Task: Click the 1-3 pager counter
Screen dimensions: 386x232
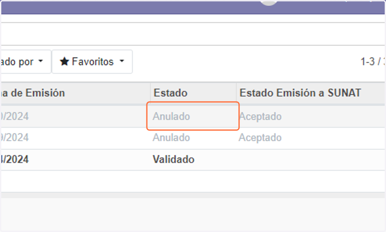Action: (372, 61)
